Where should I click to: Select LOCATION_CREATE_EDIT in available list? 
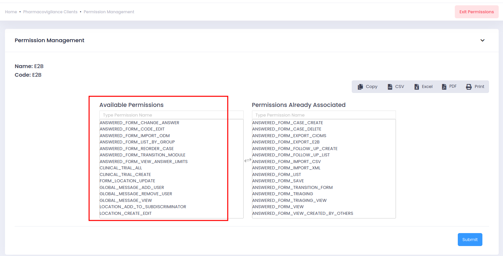tap(126, 213)
